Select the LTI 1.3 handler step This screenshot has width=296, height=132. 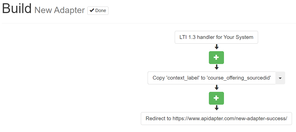click(216, 37)
